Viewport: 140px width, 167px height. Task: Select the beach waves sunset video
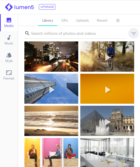tap(51, 121)
